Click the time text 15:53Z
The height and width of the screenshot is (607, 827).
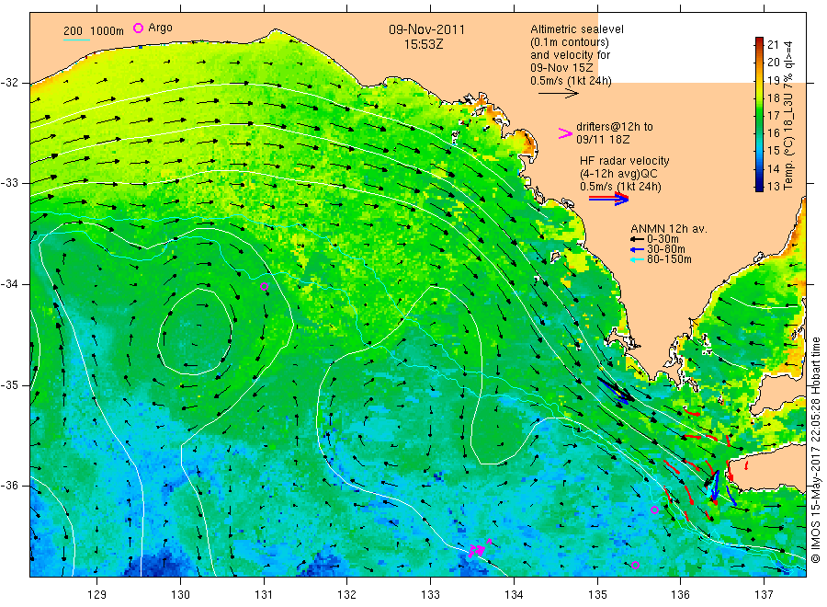coord(424,45)
